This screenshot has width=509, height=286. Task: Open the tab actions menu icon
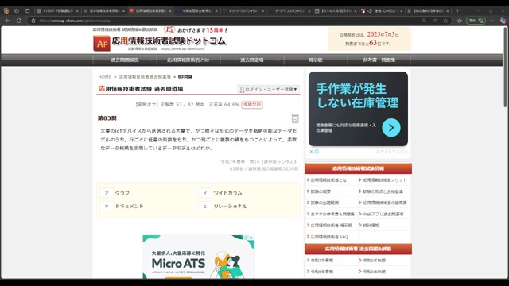27,10
